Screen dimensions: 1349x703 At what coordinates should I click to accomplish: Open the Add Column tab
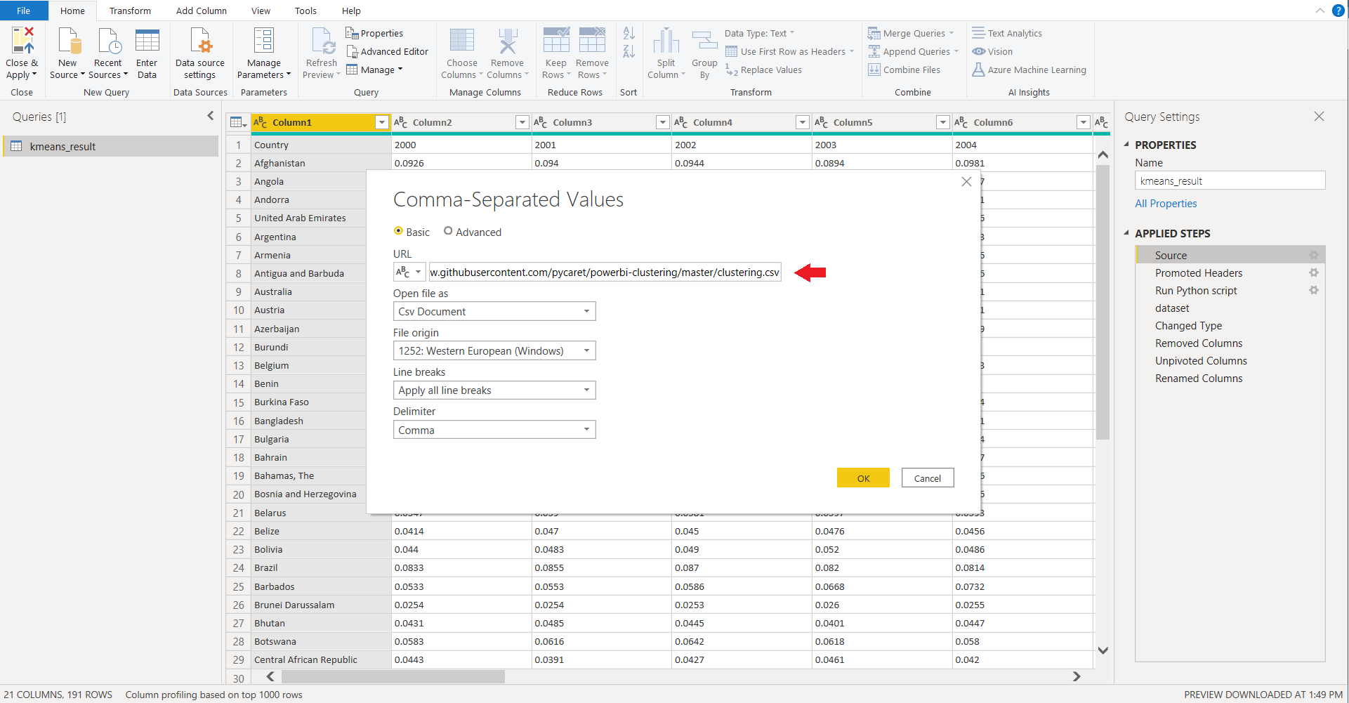pos(201,11)
